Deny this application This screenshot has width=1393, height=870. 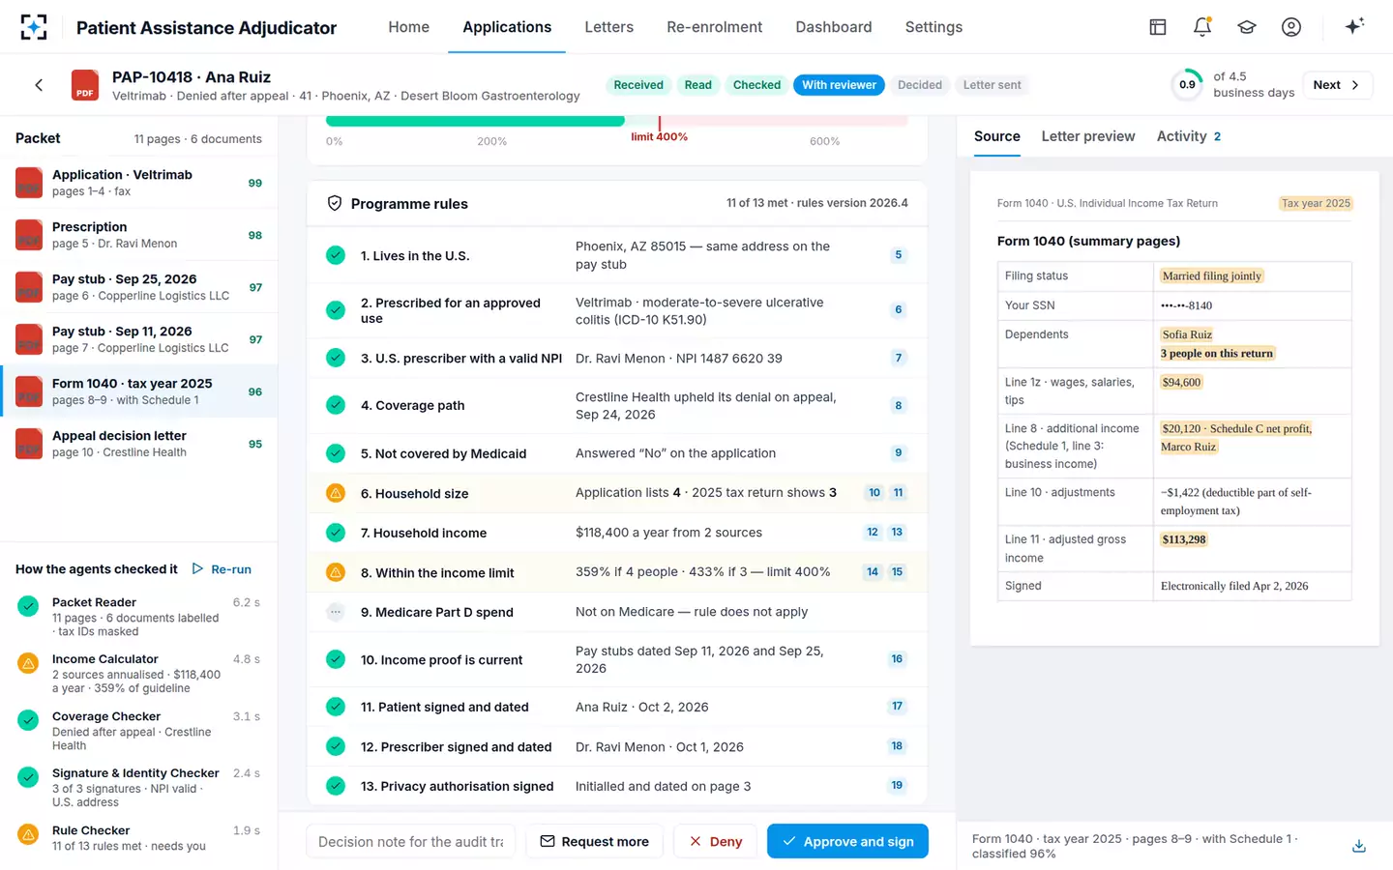tap(716, 841)
